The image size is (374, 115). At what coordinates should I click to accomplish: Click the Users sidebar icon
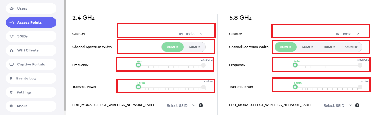(x=12, y=8)
